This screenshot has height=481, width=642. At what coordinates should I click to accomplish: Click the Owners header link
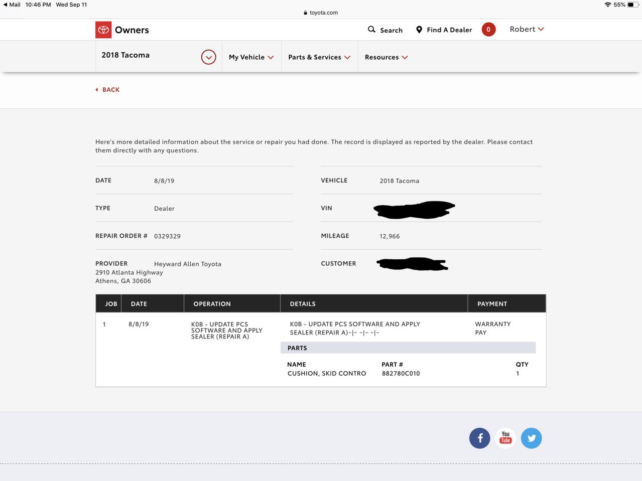(x=132, y=30)
